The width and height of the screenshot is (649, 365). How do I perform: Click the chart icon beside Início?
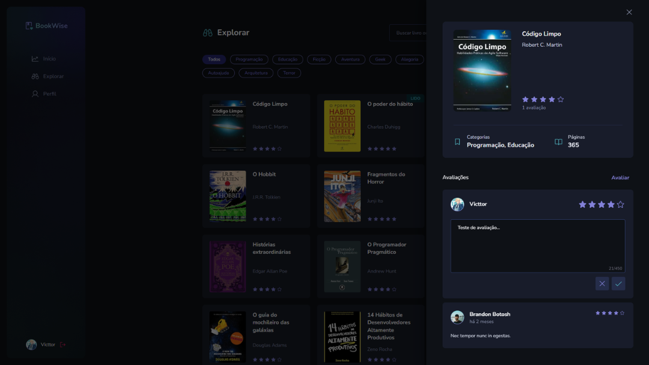(x=35, y=59)
